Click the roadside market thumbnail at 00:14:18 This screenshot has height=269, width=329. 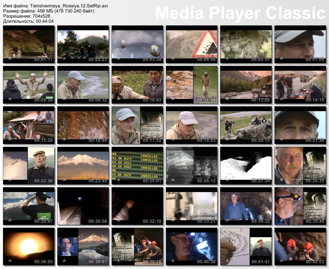pos(300,85)
